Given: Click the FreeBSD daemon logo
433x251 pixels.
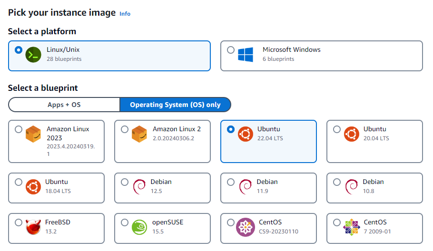Looking at the screenshot, I should point(33,227).
